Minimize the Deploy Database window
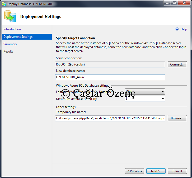This screenshot has width=192, height=178. tap(167, 3)
